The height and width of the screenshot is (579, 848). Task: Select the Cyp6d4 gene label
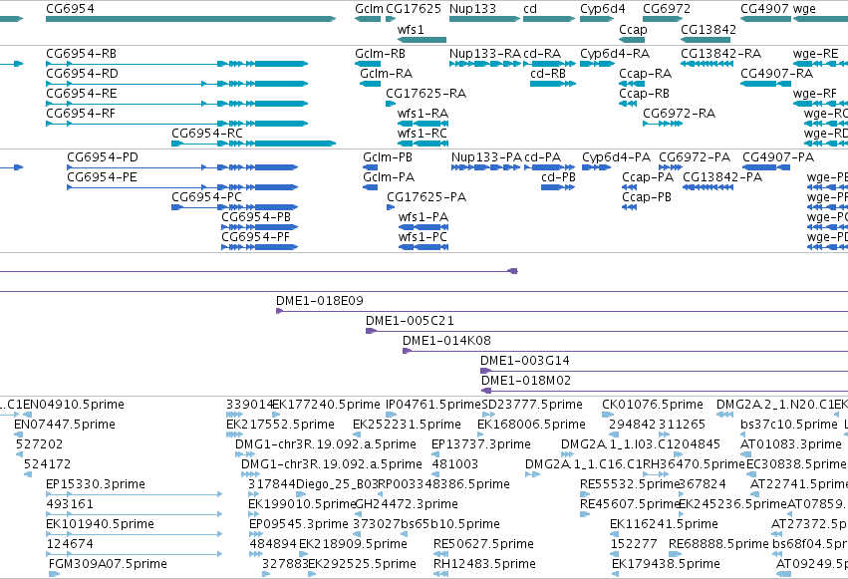(603, 9)
